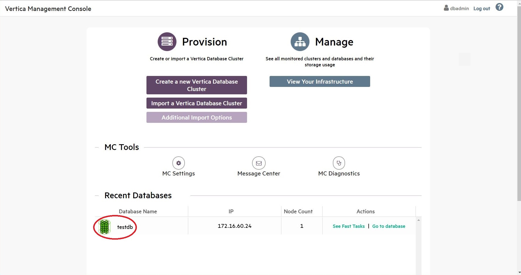Click View Your Infrastructure button
This screenshot has height=275, width=521.
click(x=320, y=81)
